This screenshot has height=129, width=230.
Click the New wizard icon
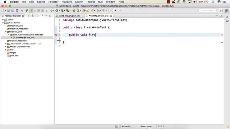[x=3, y=10]
